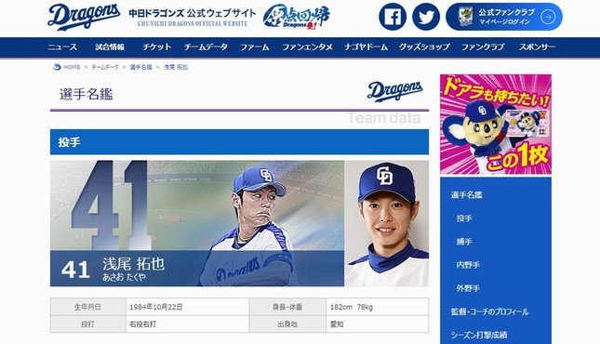Screen dimensions: 600x344
Task: Select チケット in the navigation bar
Action: [x=157, y=47]
